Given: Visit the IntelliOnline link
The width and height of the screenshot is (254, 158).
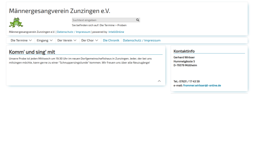Looking at the screenshot, I should [116, 32].
